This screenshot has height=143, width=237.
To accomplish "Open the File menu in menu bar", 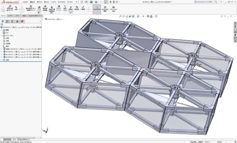I will point(25,2).
